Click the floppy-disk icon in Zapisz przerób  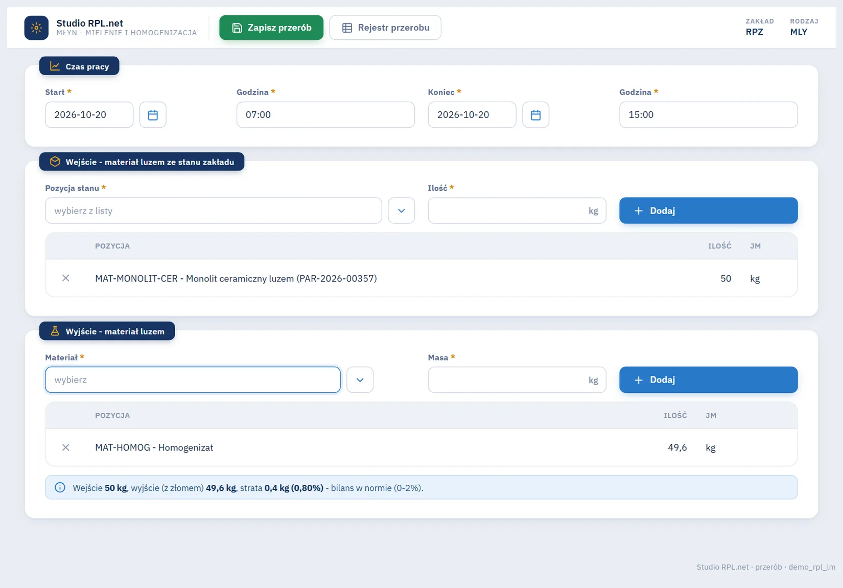pos(237,28)
